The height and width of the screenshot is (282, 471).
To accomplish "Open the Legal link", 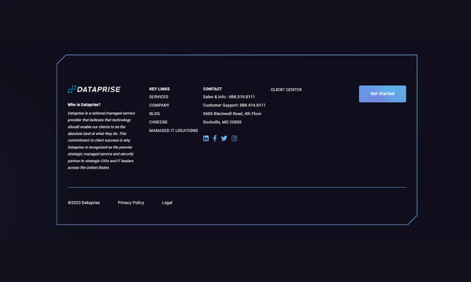I will point(167,203).
